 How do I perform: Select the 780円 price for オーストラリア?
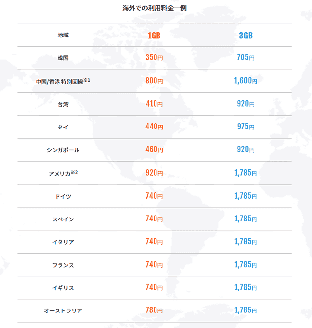click(154, 310)
